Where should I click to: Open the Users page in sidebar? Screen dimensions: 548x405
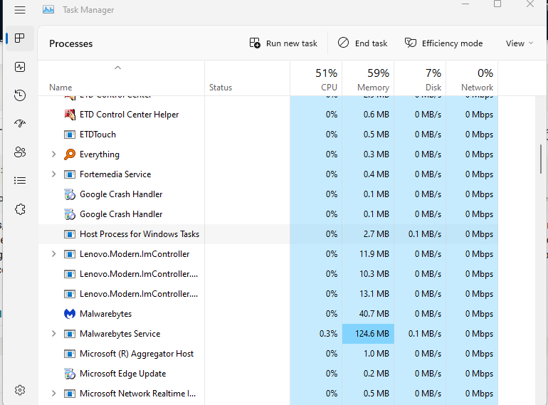point(20,152)
